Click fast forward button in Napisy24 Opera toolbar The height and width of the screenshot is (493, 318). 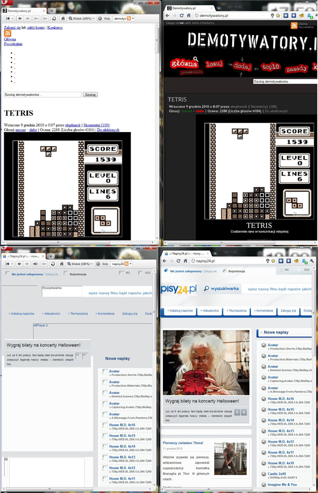[x=35, y=264]
